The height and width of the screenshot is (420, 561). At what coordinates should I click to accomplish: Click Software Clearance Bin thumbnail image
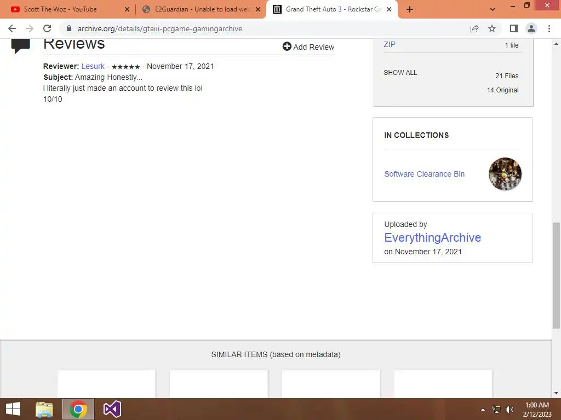tap(505, 174)
